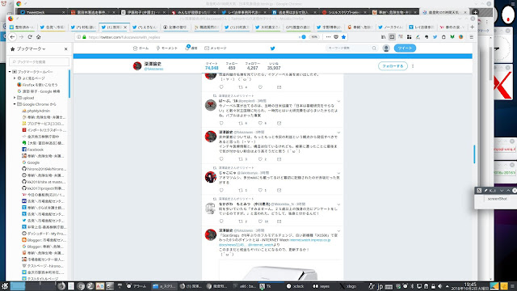Expand the よく見るページ folder

pyautogui.click(x=15, y=78)
